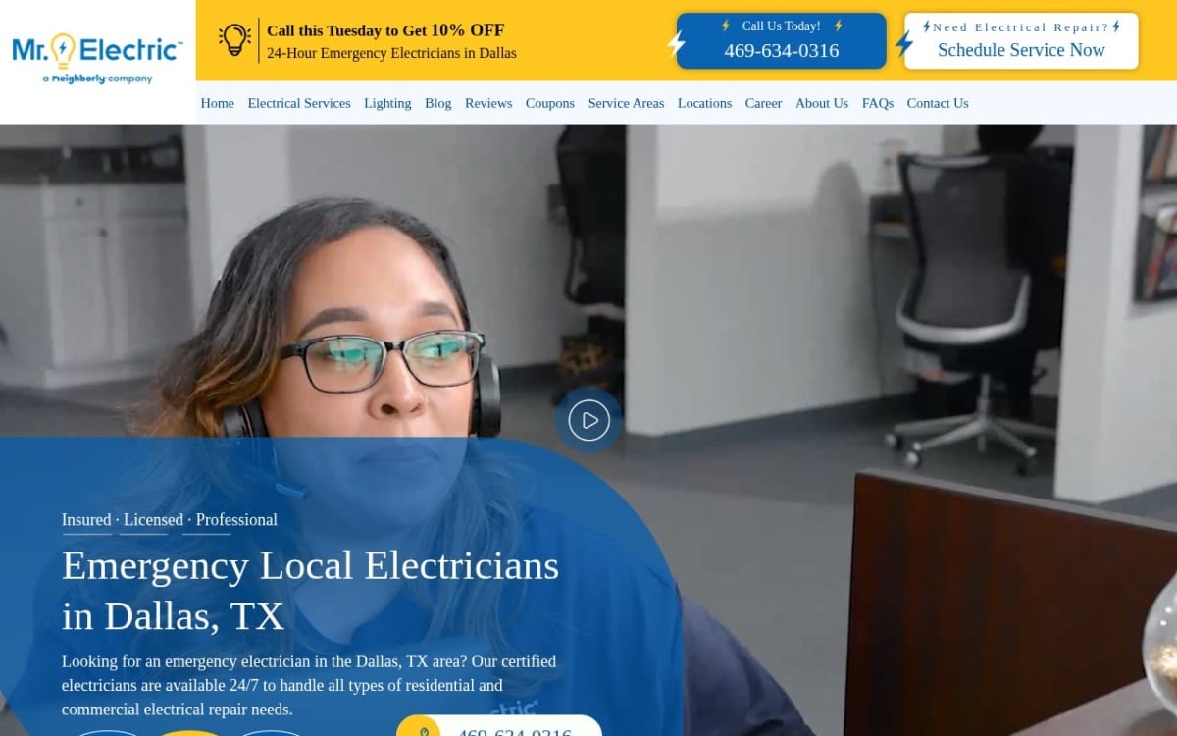The height and width of the screenshot is (736, 1177).
Task: Open the Contact Us page
Action: [938, 103]
